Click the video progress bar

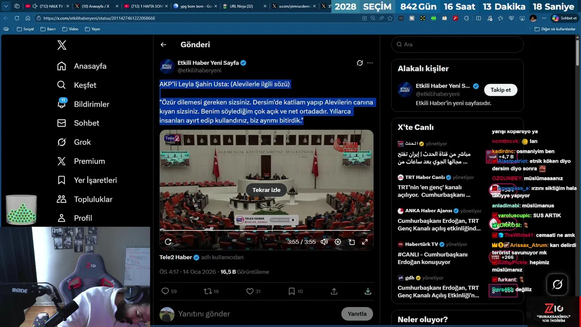coord(266,231)
